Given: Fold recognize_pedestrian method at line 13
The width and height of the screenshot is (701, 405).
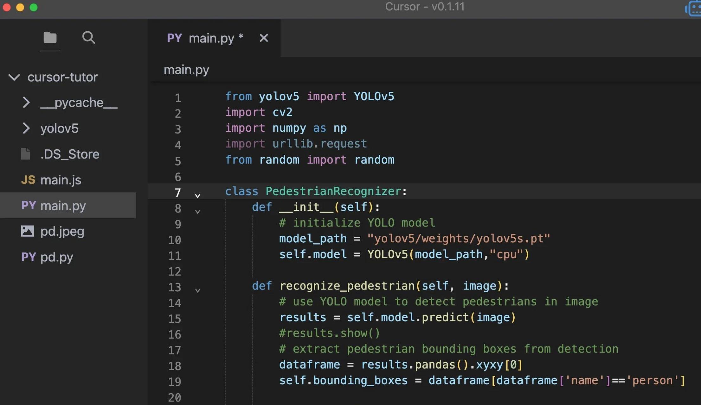Looking at the screenshot, I should point(197,290).
